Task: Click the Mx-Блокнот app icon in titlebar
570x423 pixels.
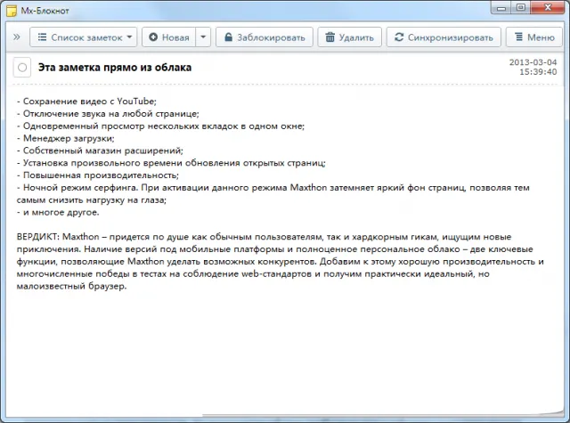Action: click(x=12, y=11)
